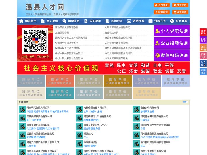This screenshot has width=207, height=155.
Task: Open the 收费标准 header button
Action: 162,12
